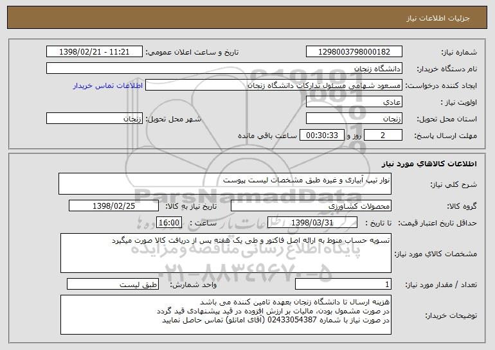Select the label نام دستگاه خریدار
Screen dimensions: 495x350
click(x=447, y=69)
